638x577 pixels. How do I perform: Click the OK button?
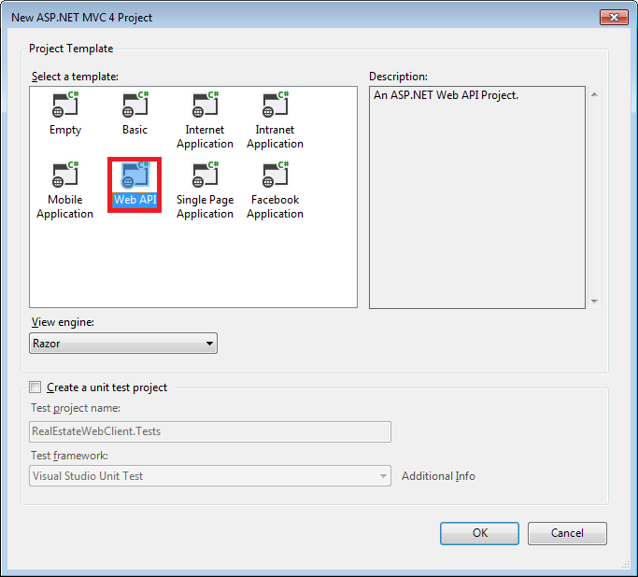click(x=479, y=533)
